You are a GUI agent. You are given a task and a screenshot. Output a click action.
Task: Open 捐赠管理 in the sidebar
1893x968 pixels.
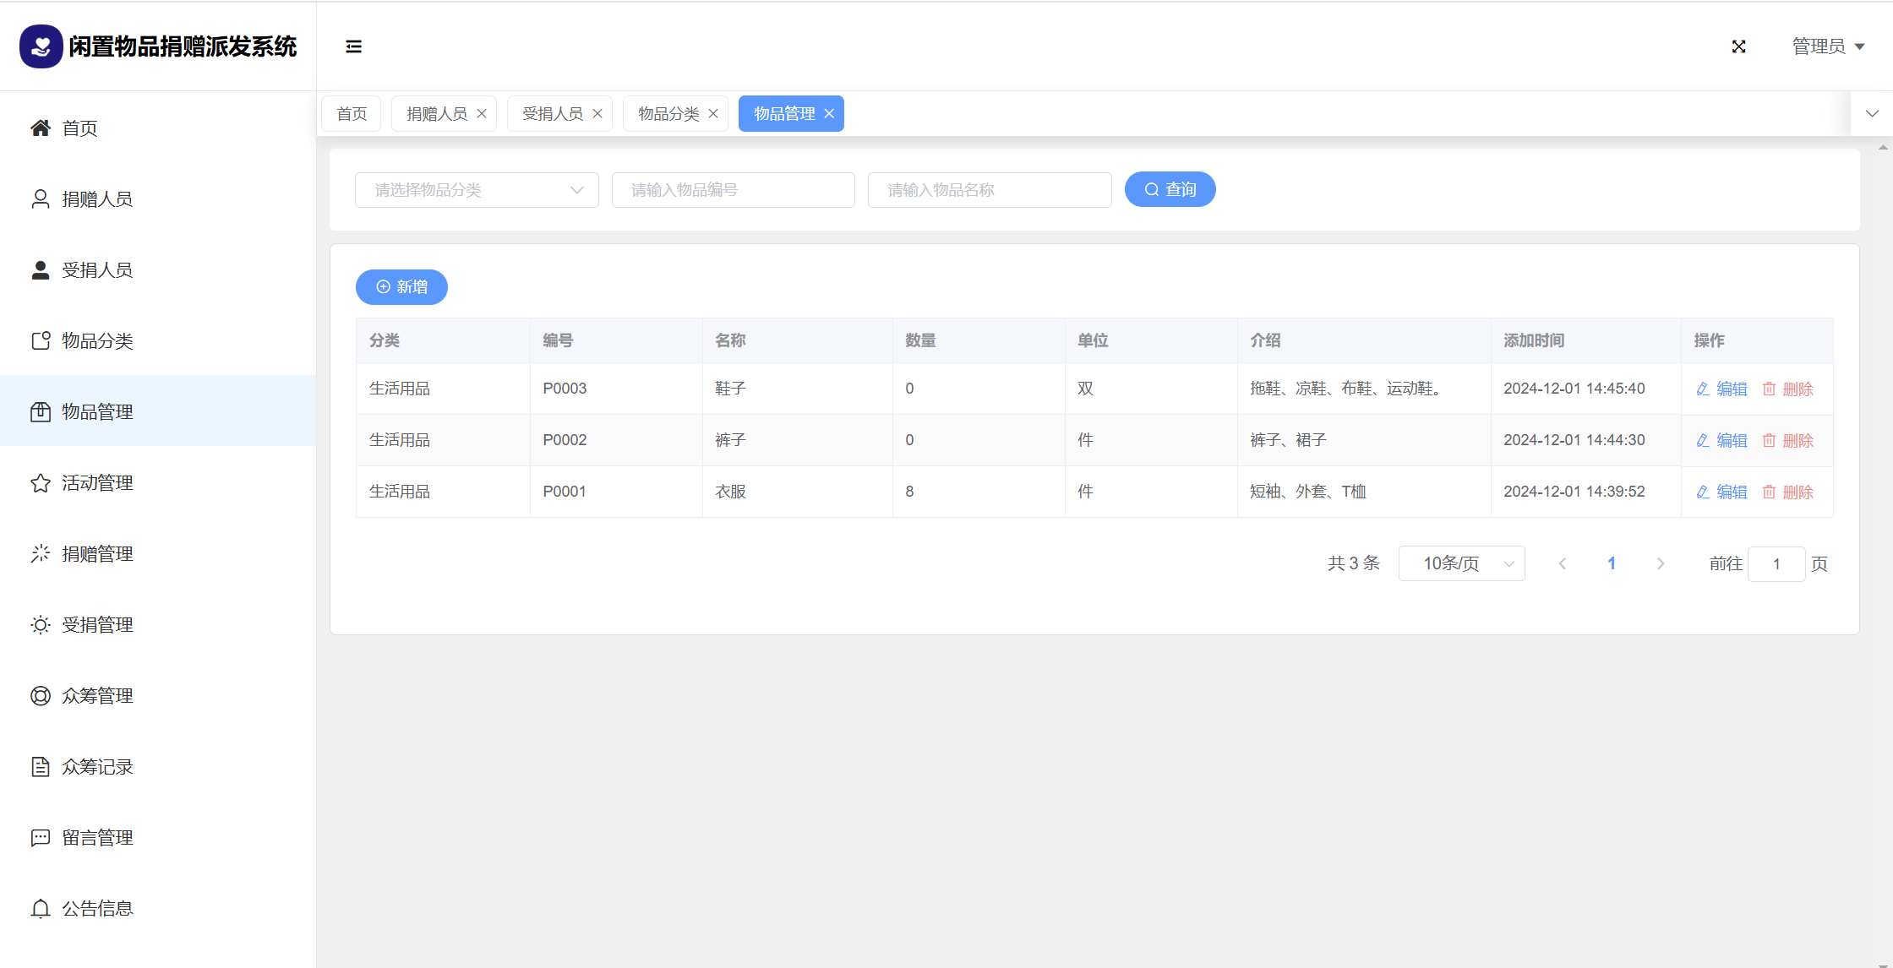(97, 554)
